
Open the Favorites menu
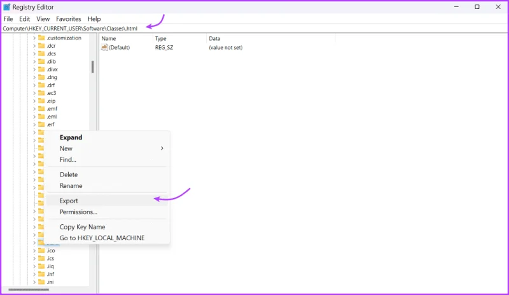69,19
